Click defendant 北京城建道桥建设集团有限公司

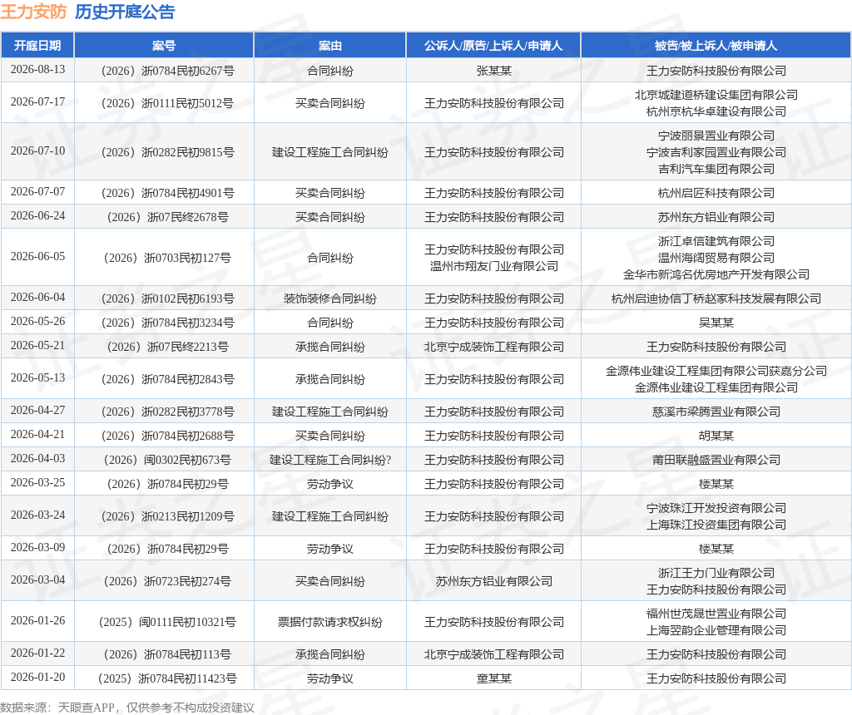[x=716, y=95]
